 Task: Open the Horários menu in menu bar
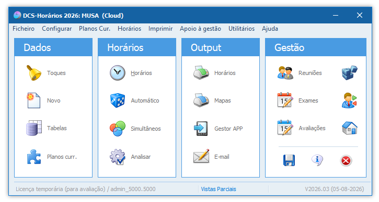[x=129, y=29]
